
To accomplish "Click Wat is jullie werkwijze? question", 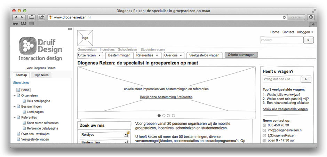I will tap(284, 95).
